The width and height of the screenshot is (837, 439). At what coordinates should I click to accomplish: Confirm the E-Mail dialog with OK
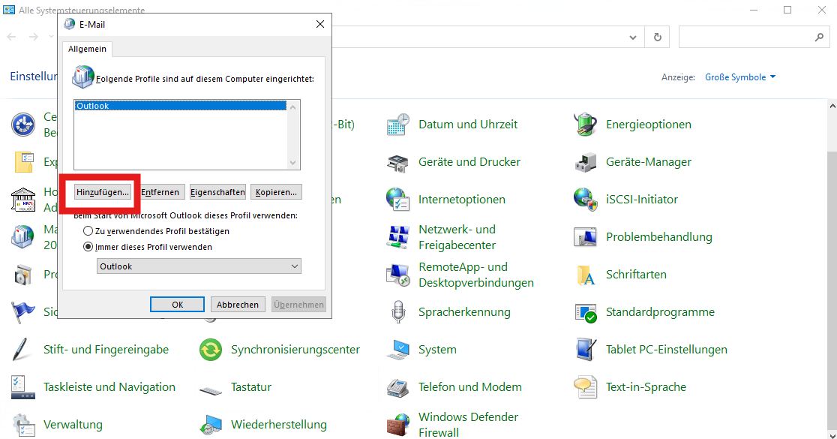[177, 305]
